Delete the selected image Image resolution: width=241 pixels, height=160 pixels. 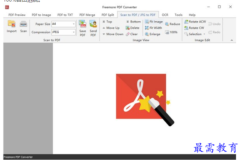point(133,28)
